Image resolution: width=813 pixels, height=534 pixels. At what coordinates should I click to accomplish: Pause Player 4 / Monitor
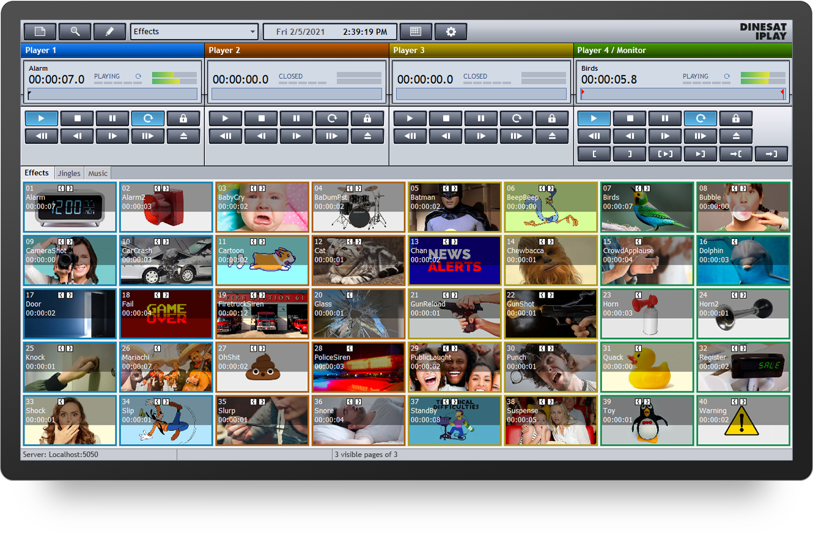665,119
